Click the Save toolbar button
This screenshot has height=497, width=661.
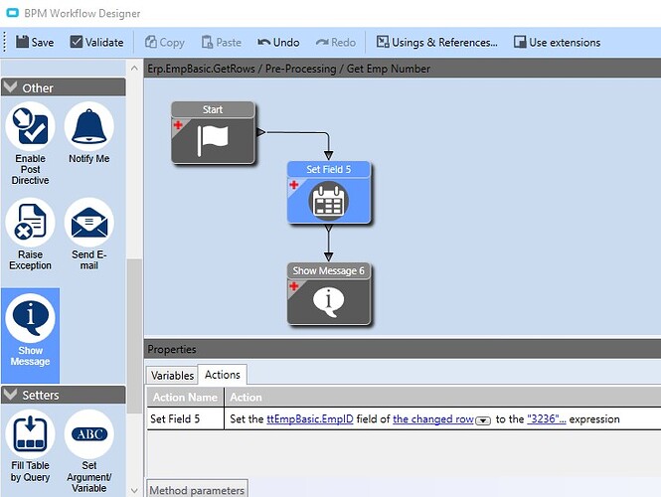point(35,42)
